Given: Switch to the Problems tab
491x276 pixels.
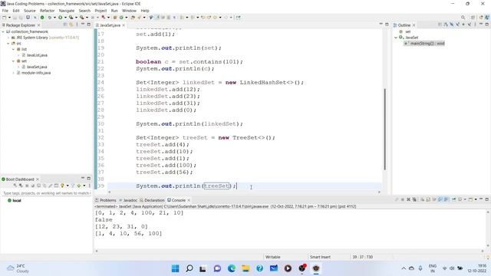Looking at the screenshot, I should coord(106,200).
